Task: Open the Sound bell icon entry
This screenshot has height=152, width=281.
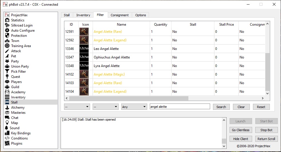Action: coord(7,128)
